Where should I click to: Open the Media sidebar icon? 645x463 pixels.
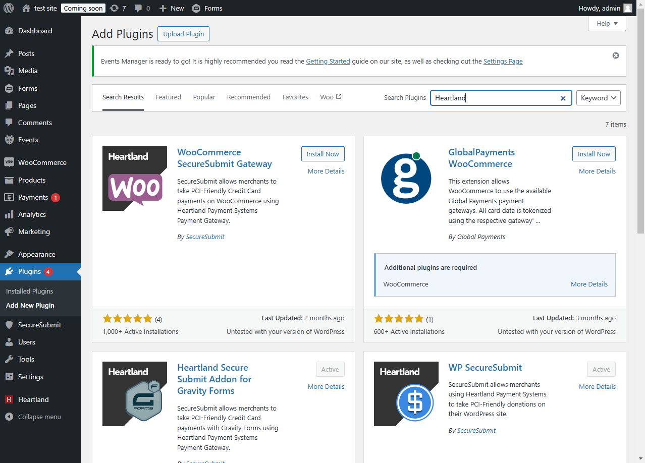tap(9, 71)
